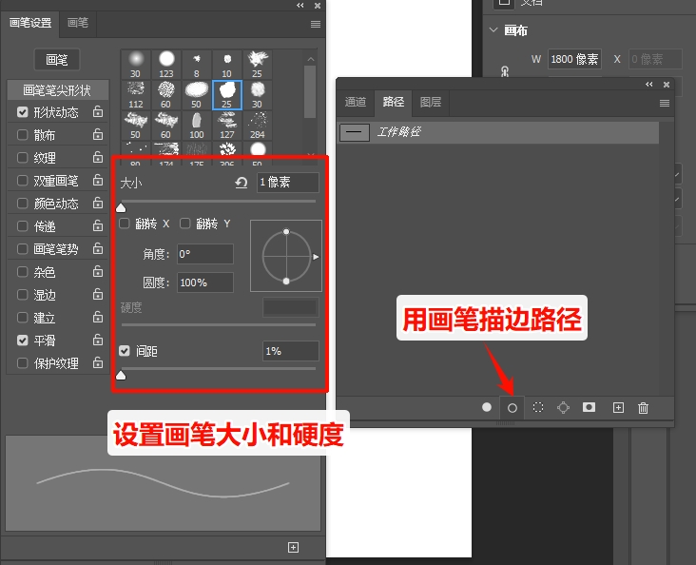Toggle lock for 建立
Screen dimensions: 696x565
pyautogui.click(x=98, y=317)
